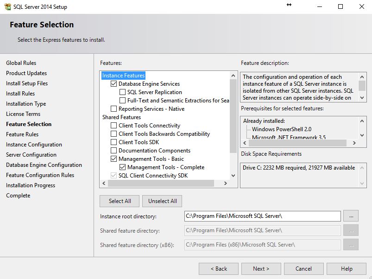Minimize the setup window

pyautogui.click(x=320, y=6)
